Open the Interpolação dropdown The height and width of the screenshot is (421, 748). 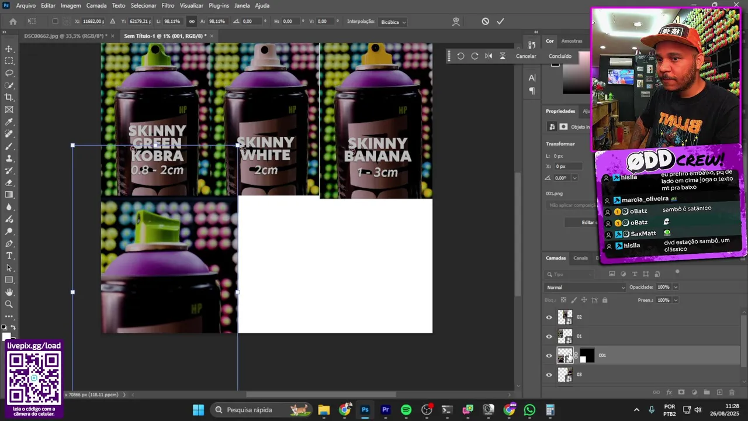click(394, 22)
